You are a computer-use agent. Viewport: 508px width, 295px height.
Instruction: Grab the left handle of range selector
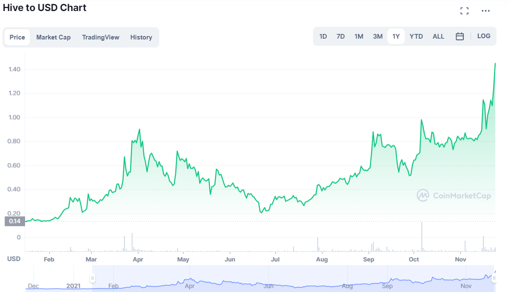coord(92,278)
